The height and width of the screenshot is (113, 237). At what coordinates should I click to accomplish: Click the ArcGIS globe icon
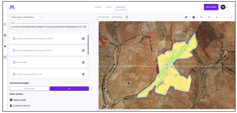coord(11,106)
